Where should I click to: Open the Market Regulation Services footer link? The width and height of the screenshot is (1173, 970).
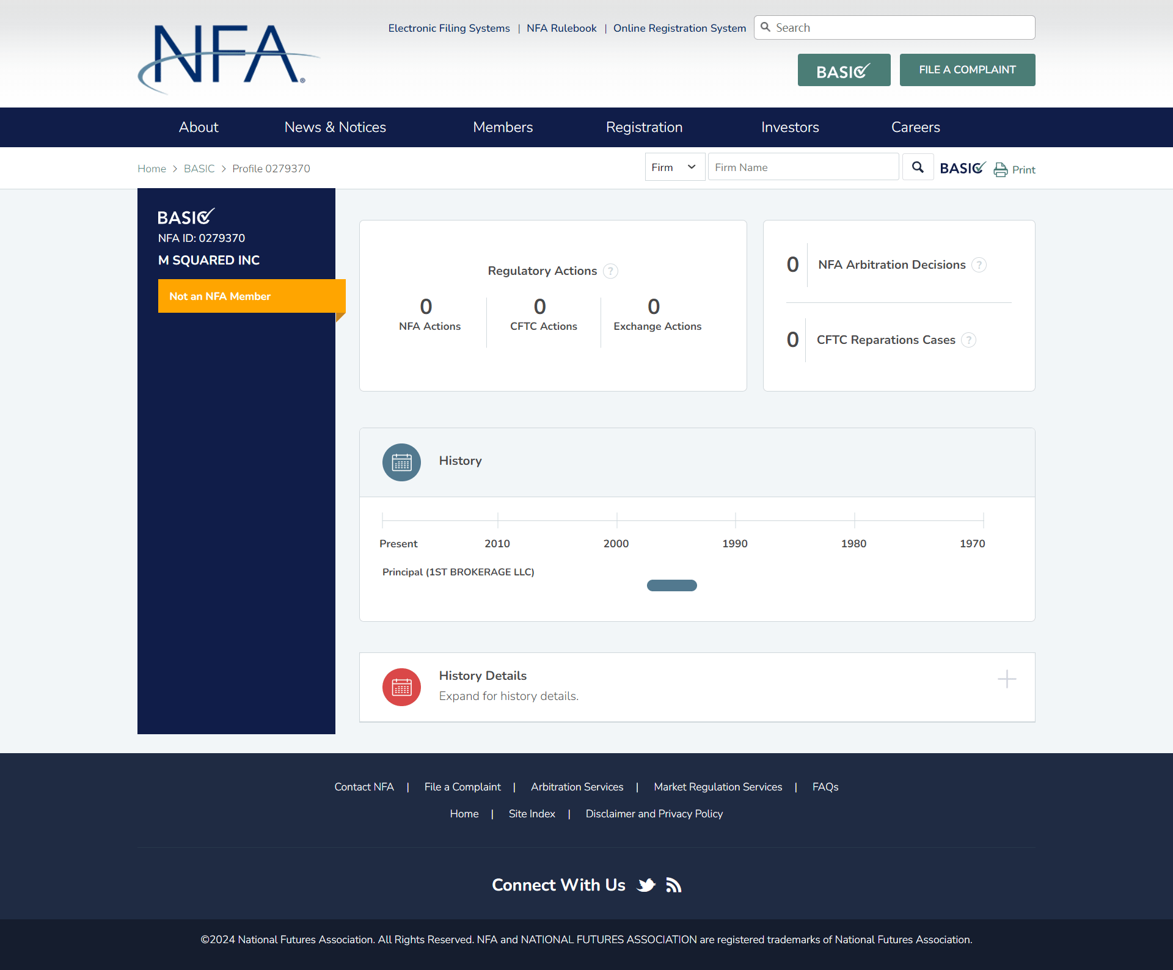click(718, 787)
